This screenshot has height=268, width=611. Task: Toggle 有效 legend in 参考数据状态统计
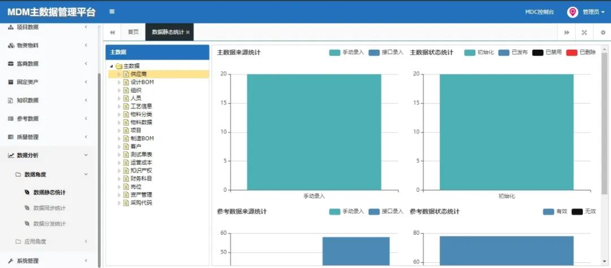[x=555, y=211]
